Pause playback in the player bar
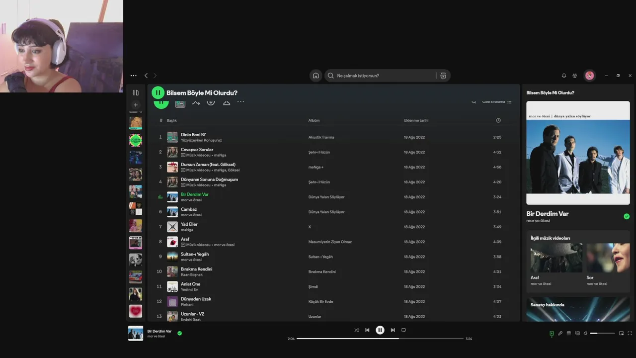The width and height of the screenshot is (636, 358). click(380, 330)
